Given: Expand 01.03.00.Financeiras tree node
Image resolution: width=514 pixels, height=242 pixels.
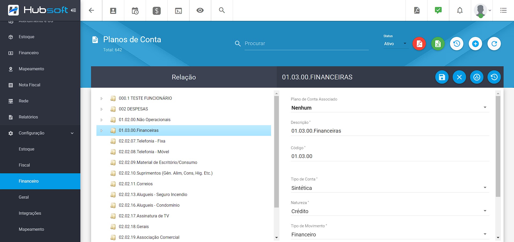Looking at the screenshot, I should [x=102, y=130].
